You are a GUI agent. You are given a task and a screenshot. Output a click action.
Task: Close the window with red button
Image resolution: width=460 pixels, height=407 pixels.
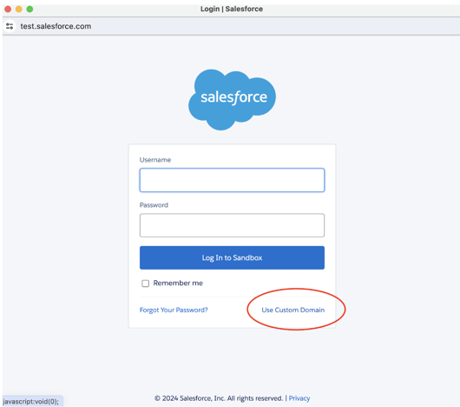pyautogui.click(x=8, y=9)
